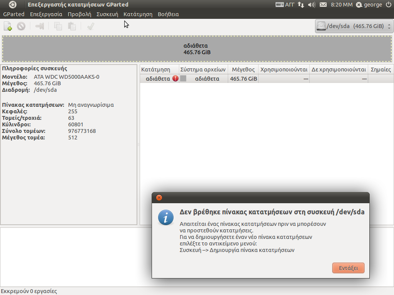Click the copy partition toolbar icon
Screen dimensions: 394x295
point(58,26)
